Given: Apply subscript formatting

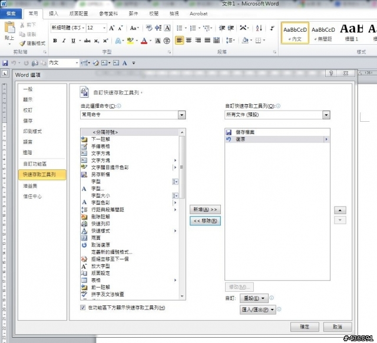Looking at the screenshot, I should [97, 41].
